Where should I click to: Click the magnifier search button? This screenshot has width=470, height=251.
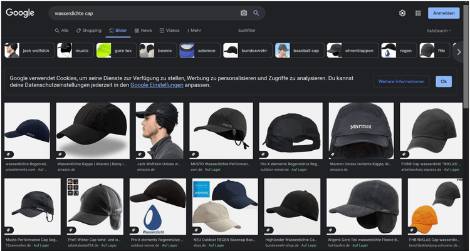coord(256,13)
